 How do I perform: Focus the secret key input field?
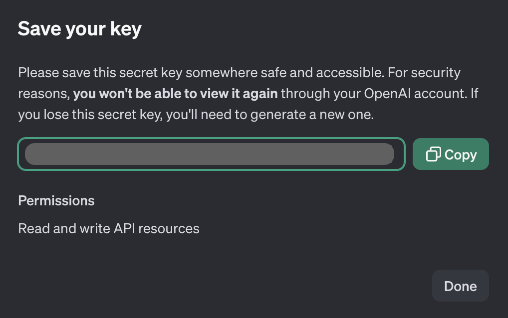pyautogui.click(x=211, y=154)
